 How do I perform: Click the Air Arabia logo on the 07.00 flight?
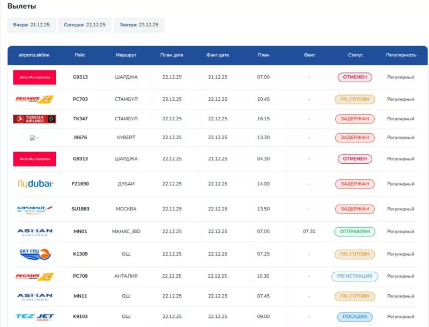[x=34, y=77]
